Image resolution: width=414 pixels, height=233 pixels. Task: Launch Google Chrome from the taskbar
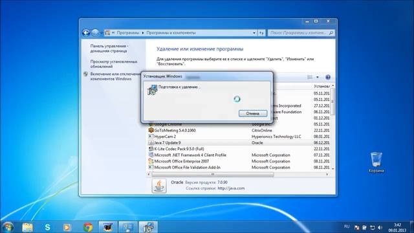click(88, 227)
